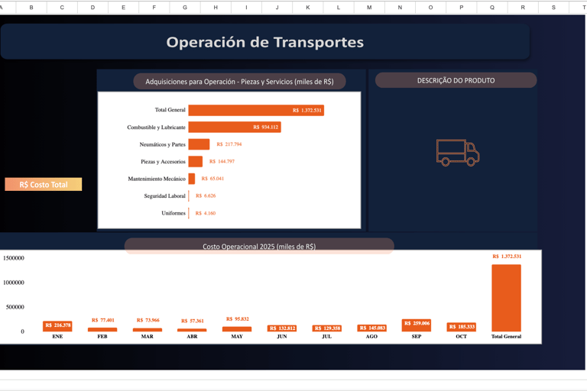Image resolution: width=587 pixels, height=391 pixels.
Task: Click the MAR column bar
Action: (x=147, y=330)
